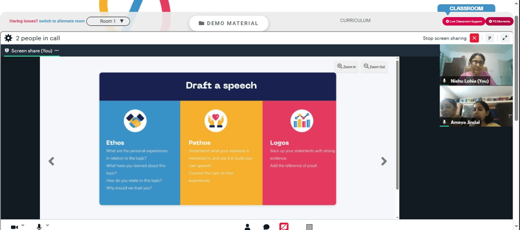Click Zoom Out on the slide
The height and width of the screenshot is (230, 520).
374,66
